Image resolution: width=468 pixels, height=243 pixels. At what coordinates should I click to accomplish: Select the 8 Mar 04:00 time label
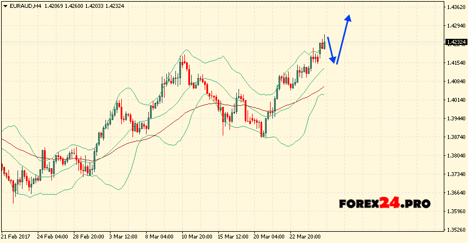pos(160,237)
